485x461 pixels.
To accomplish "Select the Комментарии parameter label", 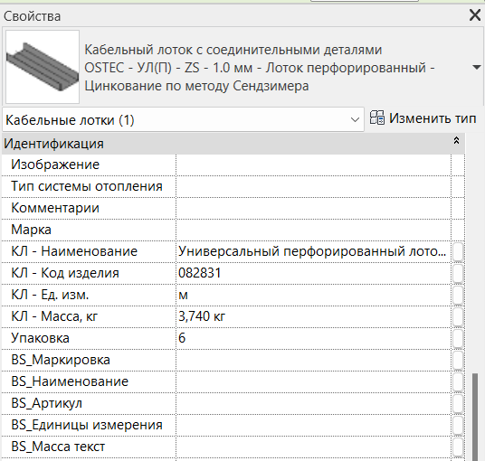I will click(55, 208).
